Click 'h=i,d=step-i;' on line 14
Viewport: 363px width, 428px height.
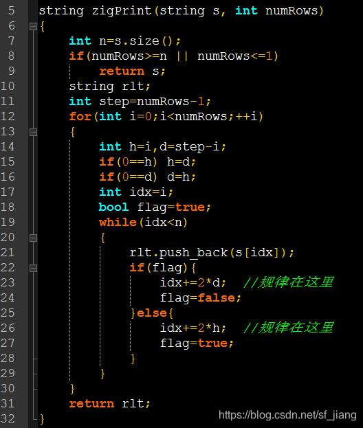(177, 147)
